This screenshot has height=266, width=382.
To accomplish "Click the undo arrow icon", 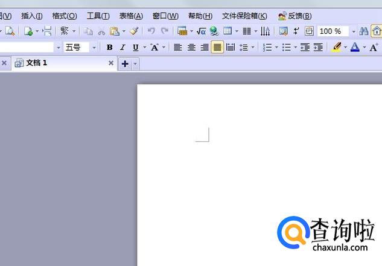I will pos(151,31).
